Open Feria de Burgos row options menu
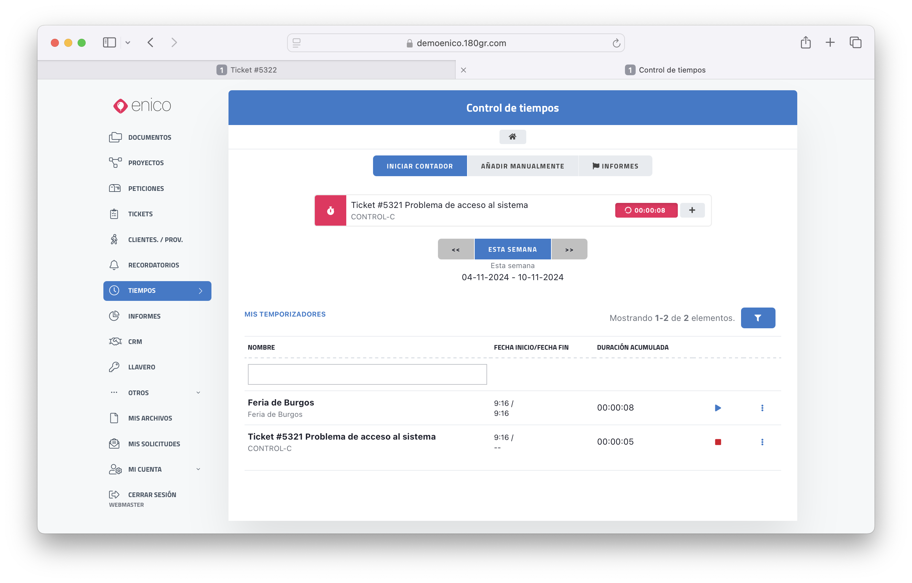 (762, 408)
